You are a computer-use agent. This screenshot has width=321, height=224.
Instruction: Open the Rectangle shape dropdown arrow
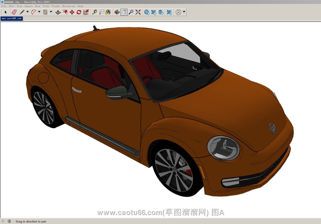[51, 12]
